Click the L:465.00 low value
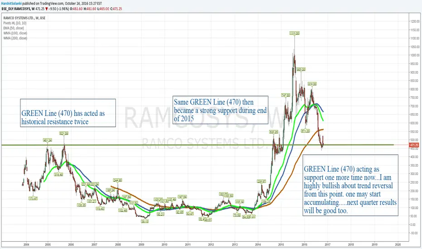Screen dimensions: 422x249 (102, 9)
